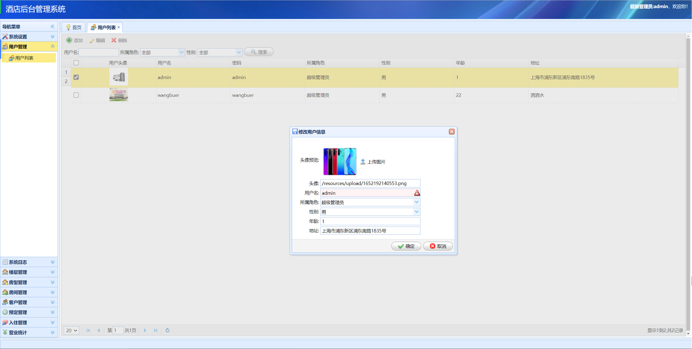Click the 删除 (delete) red X icon

[114, 40]
